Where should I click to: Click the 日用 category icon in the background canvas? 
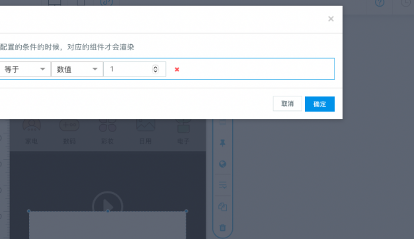click(145, 125)
